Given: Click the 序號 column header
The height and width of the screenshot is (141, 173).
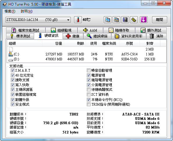Looking at the screenshot, I should coord(129,44).
